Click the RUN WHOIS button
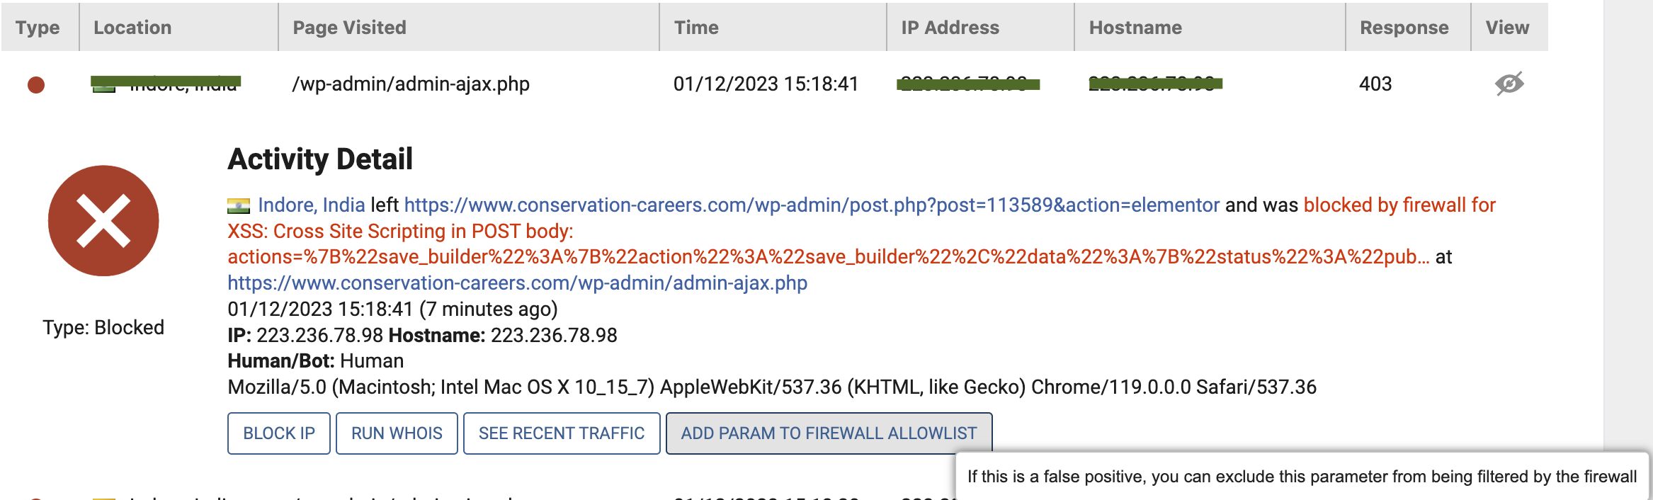This screenshot has width=1653, height=500. pos(397,433)
